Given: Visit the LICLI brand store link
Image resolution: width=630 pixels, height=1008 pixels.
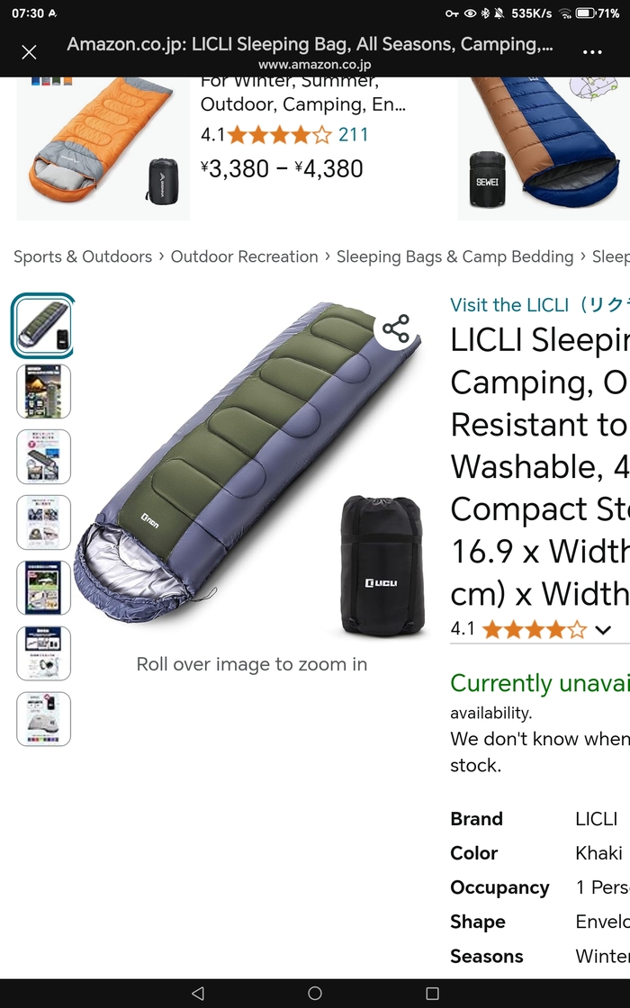Looking at the screenshot, I should (540, 305).
